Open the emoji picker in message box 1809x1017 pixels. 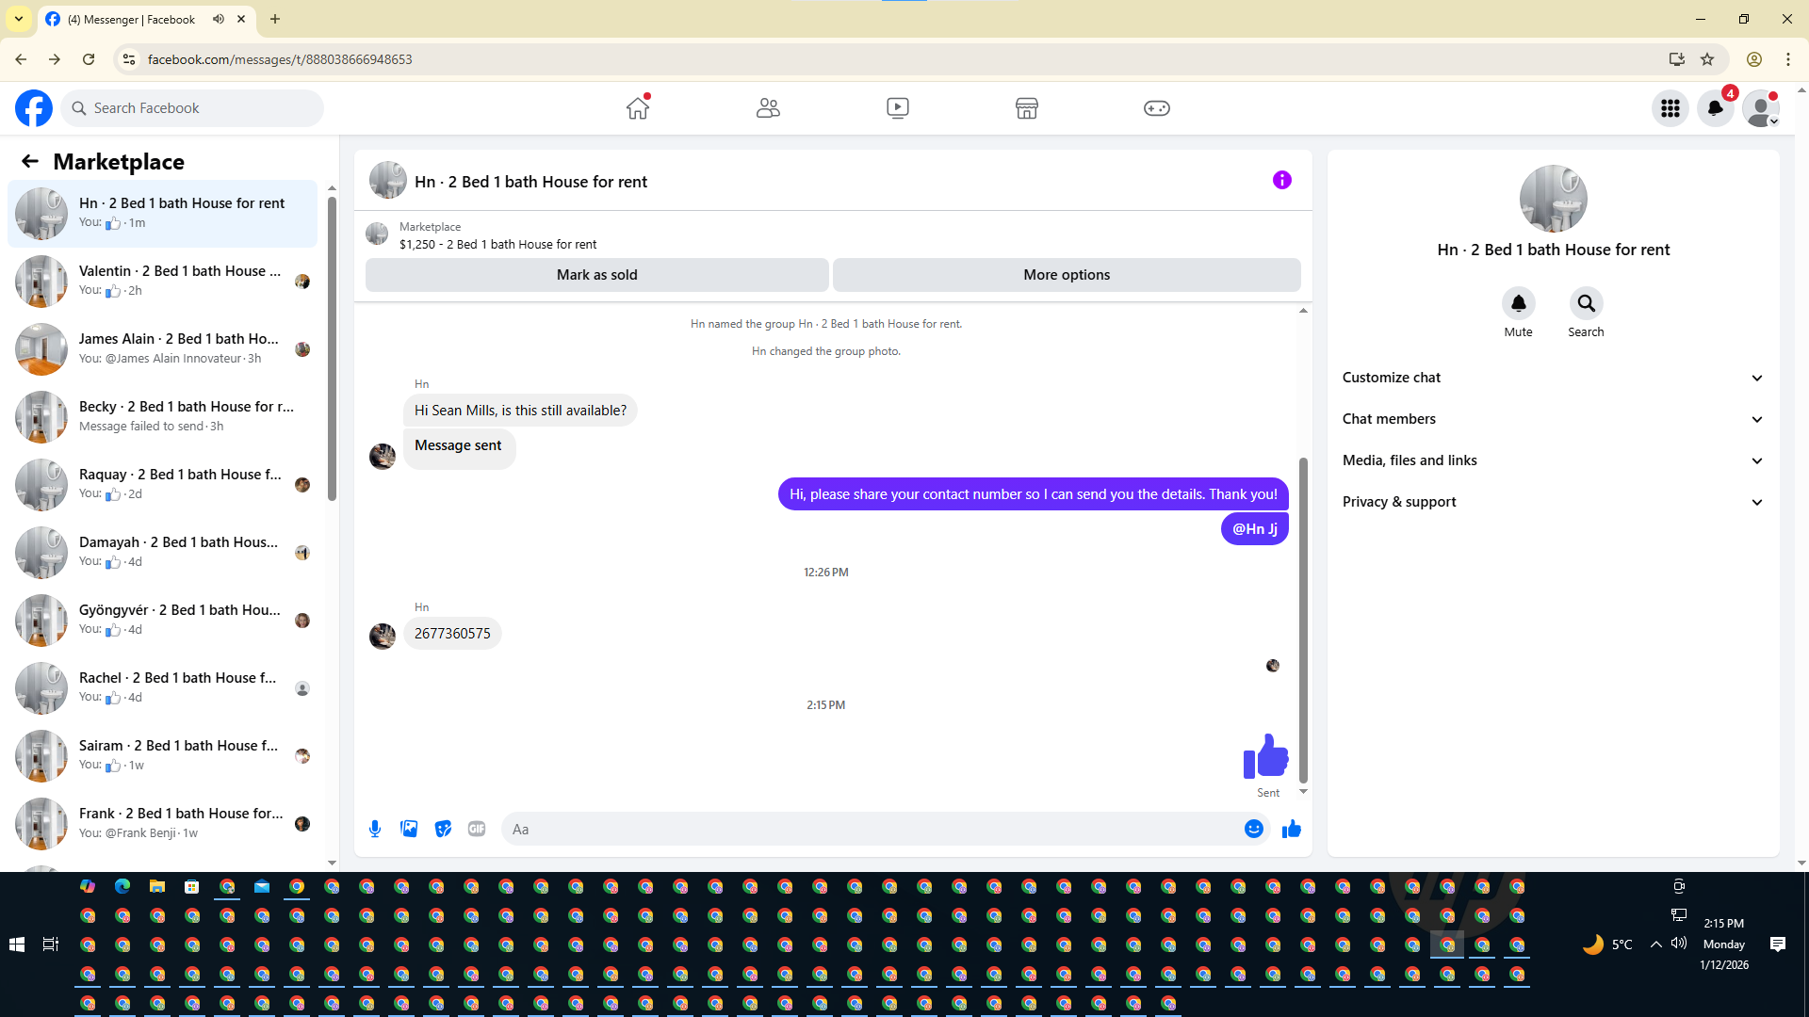click(x=1253, y=829)
